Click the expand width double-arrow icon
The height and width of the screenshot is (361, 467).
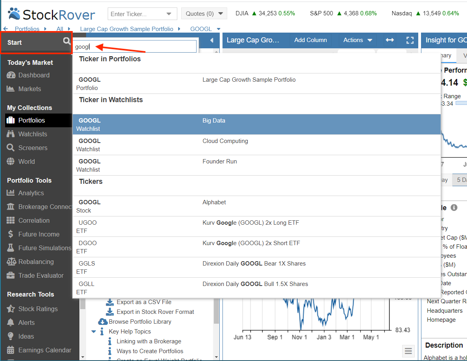[x=390, y=40]
